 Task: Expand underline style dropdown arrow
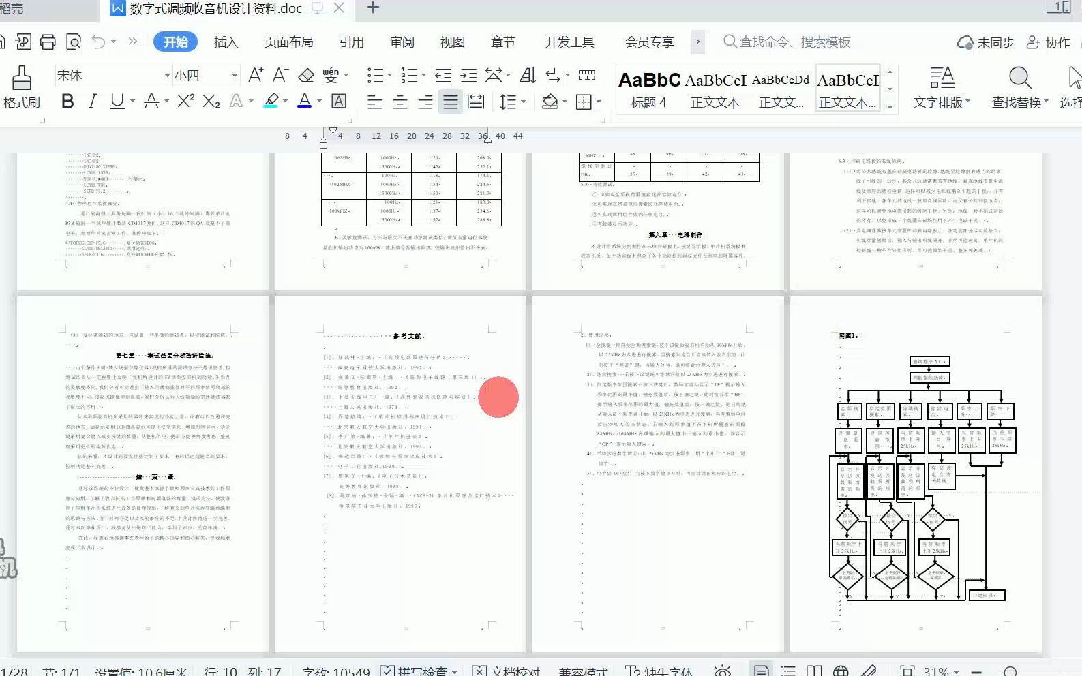pyautogui.click(x=132, y=102)
